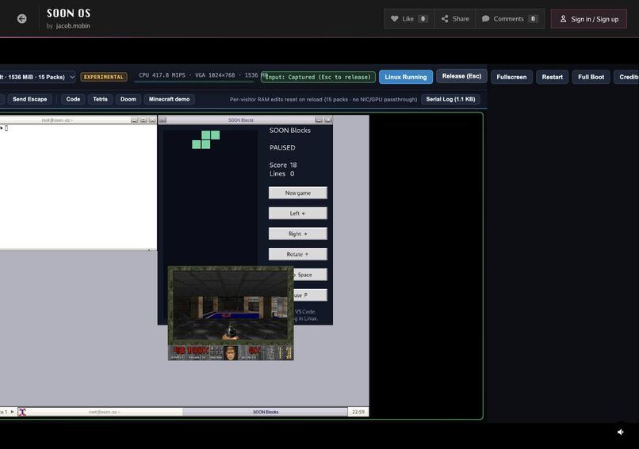The image size is (639, 449).
Task: Open the Serial Log (1.1 KB)
Action: point(451,99)
